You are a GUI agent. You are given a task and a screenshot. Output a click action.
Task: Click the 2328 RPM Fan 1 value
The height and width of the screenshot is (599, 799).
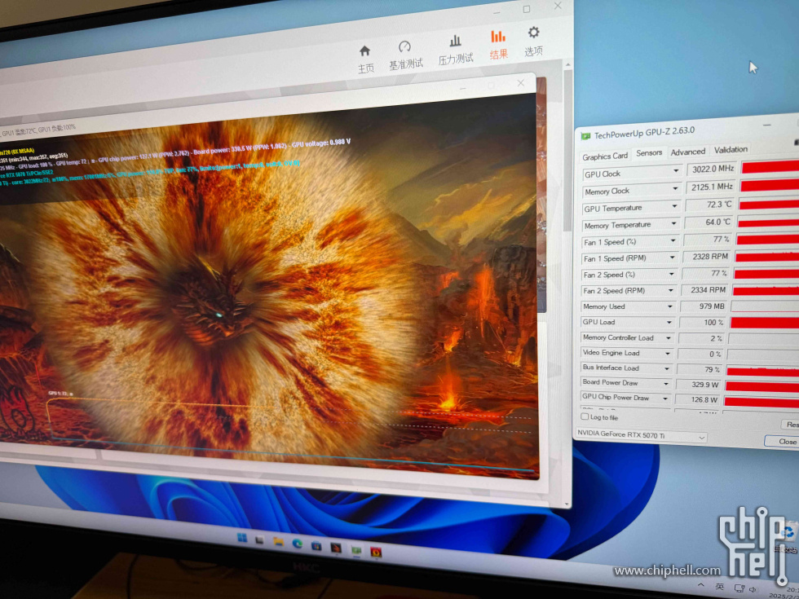[707, 257]
